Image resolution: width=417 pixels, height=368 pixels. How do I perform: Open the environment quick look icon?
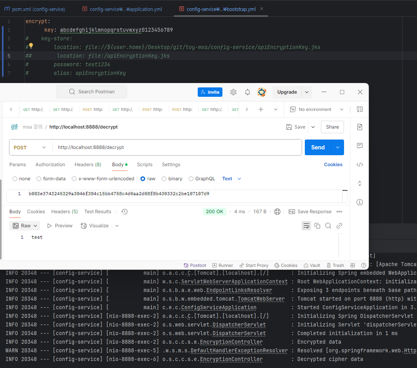coord(360,109)
